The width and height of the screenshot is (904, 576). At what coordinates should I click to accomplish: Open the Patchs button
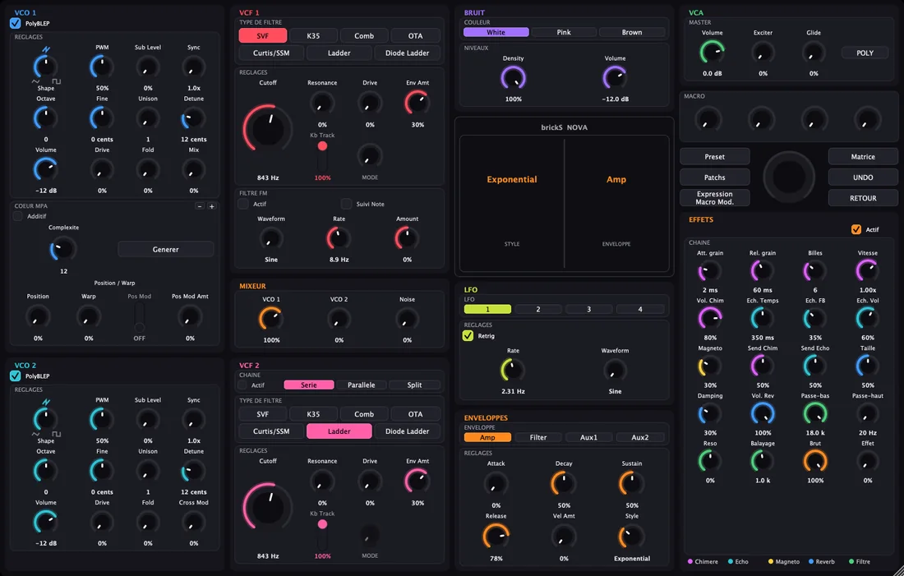pos(714,177)
